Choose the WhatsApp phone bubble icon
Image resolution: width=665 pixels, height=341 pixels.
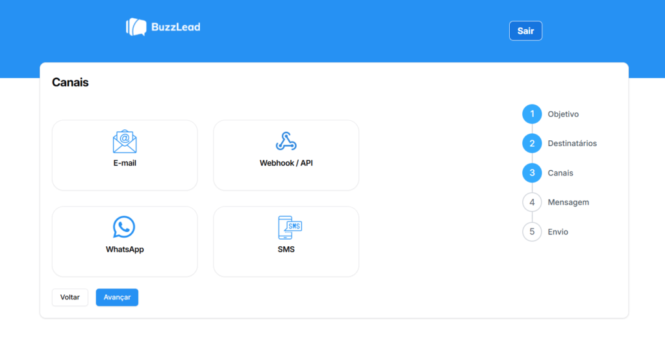tap(124, 227)
